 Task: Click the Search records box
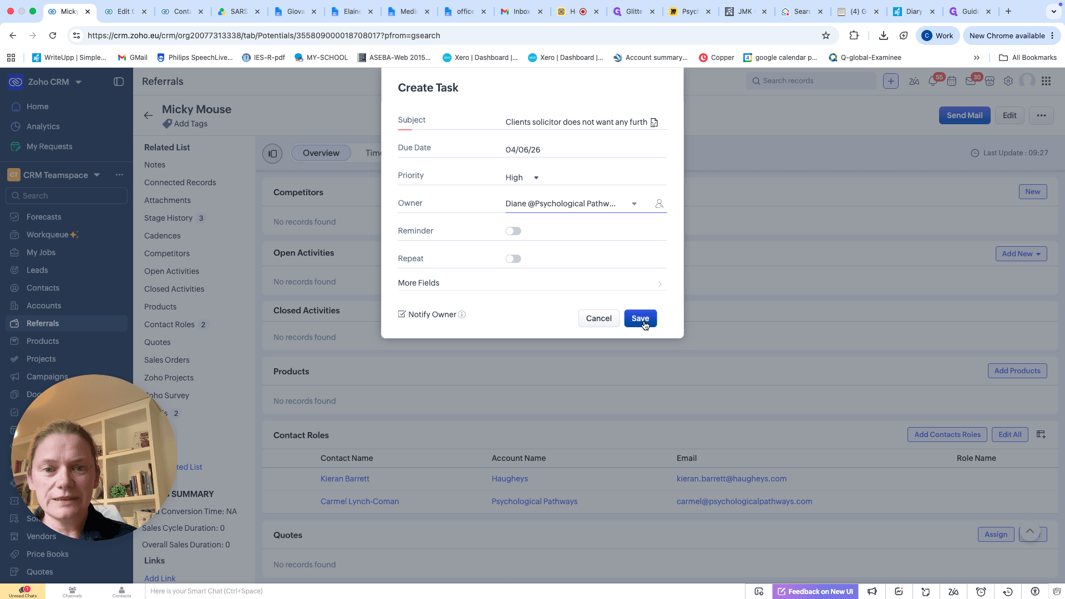coord(811,81)
